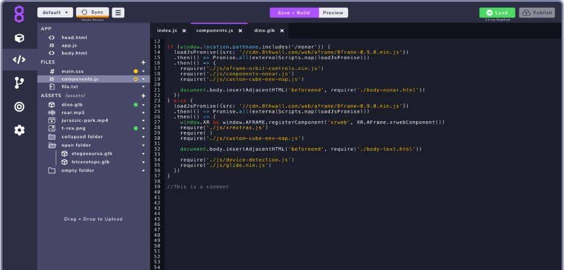Open the 3D cube panel in sidebar
This screenshot has width=564, height=270.
[x=19, y=38]
